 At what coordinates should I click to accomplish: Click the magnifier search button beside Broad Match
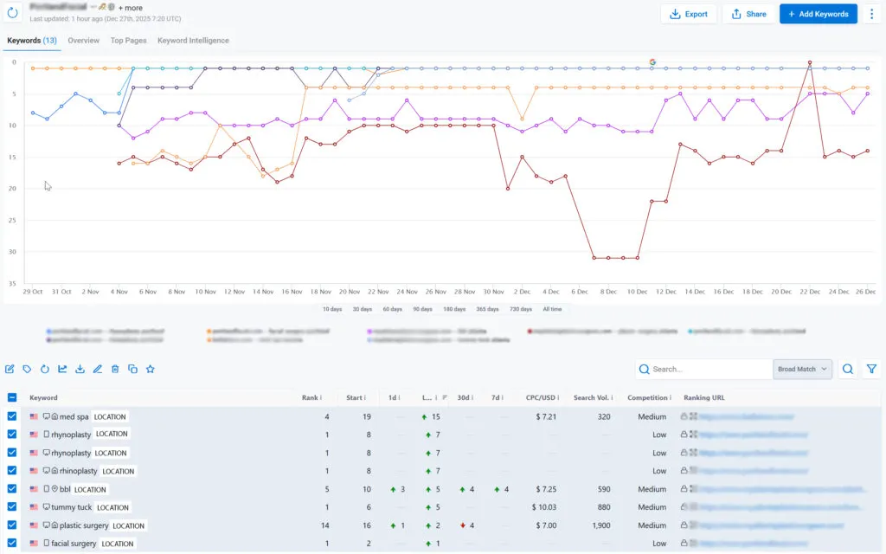[848, 369]
